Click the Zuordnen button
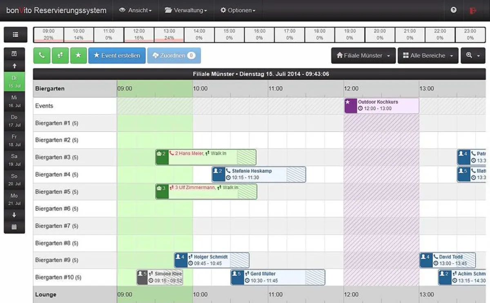The image size is (490, 303). (x=174, y=56)
